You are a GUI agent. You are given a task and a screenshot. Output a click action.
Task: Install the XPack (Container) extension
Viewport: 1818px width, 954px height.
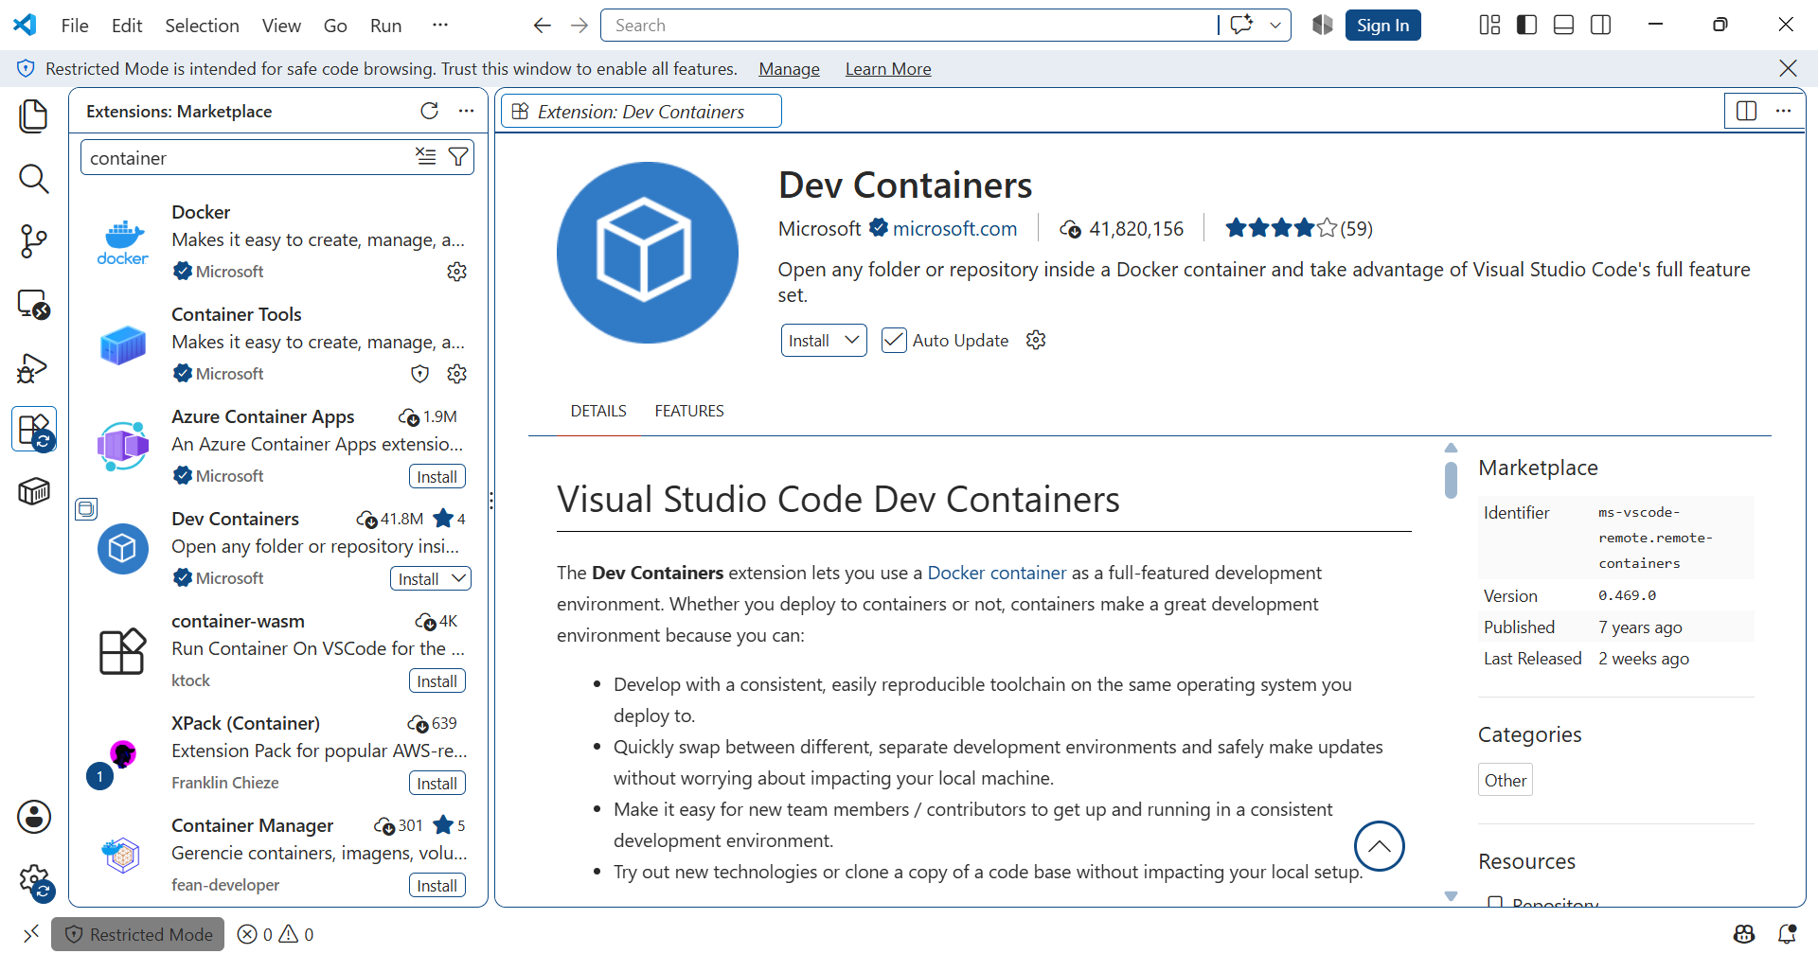(x=437, y=783)
